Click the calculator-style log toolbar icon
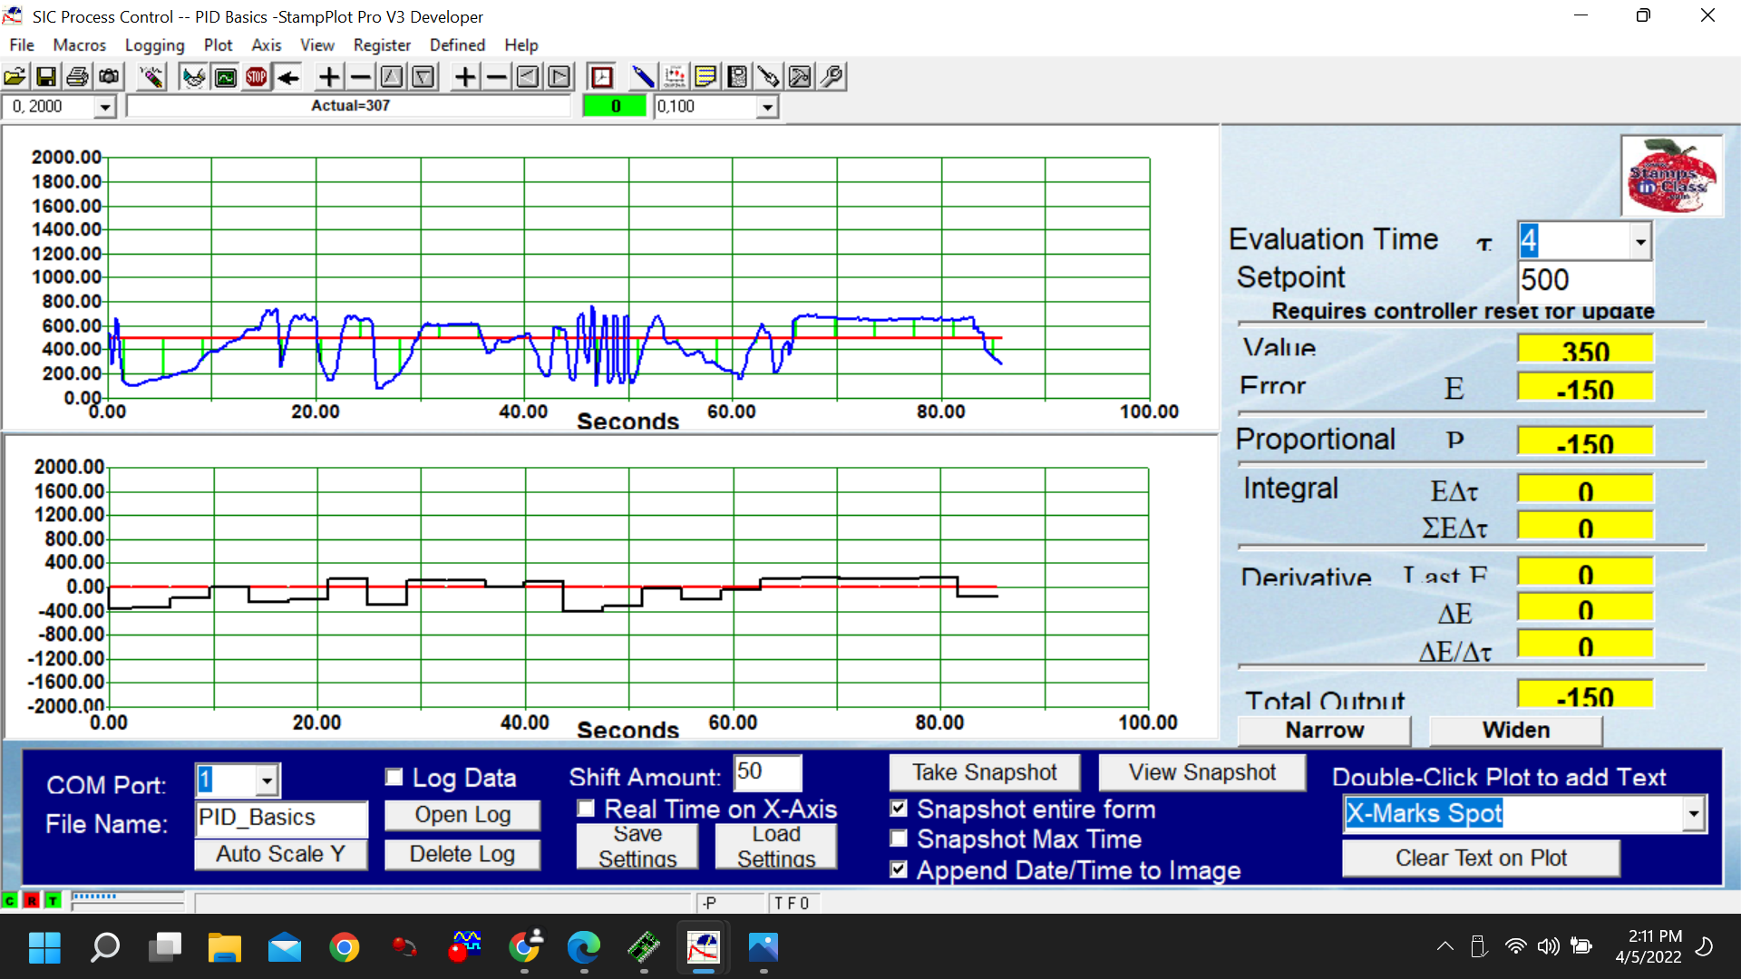This screenshot has width=1741, height=979. pos(737,77)
